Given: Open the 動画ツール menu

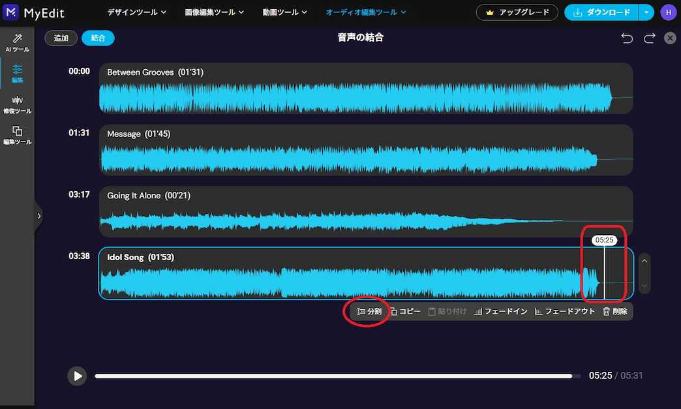Looking at the screenshot, I should (x=284, y=12).
